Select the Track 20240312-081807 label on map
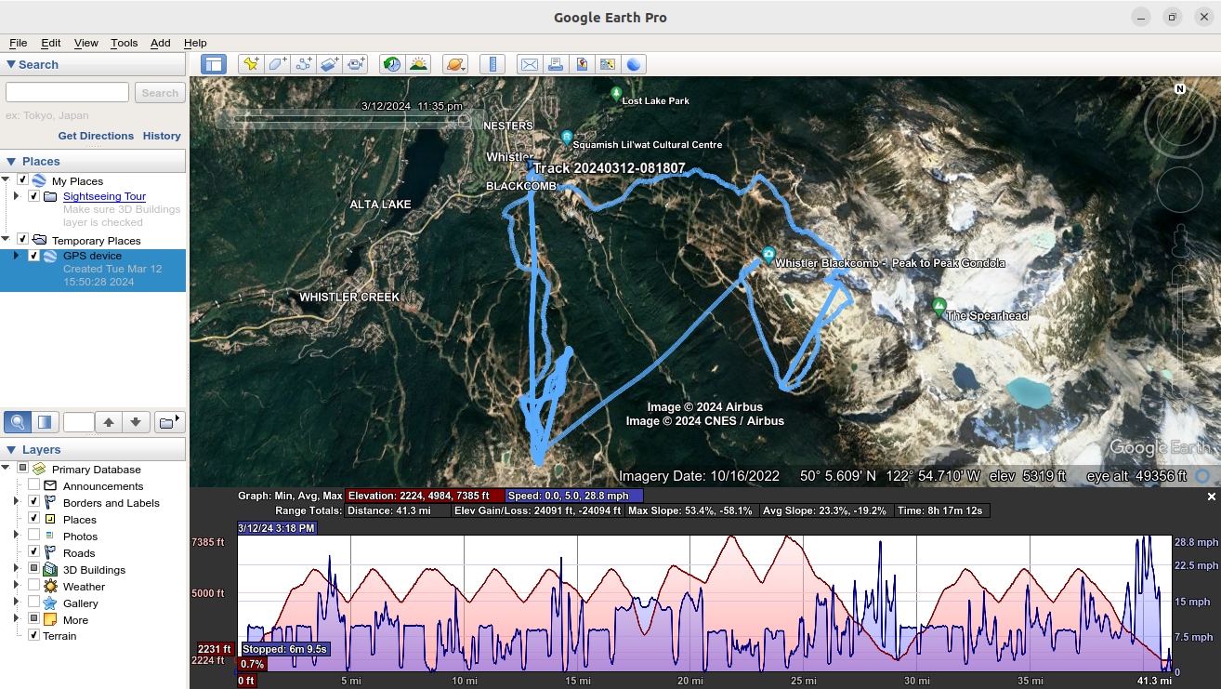 pyautogui.click(x=610, y=168)
